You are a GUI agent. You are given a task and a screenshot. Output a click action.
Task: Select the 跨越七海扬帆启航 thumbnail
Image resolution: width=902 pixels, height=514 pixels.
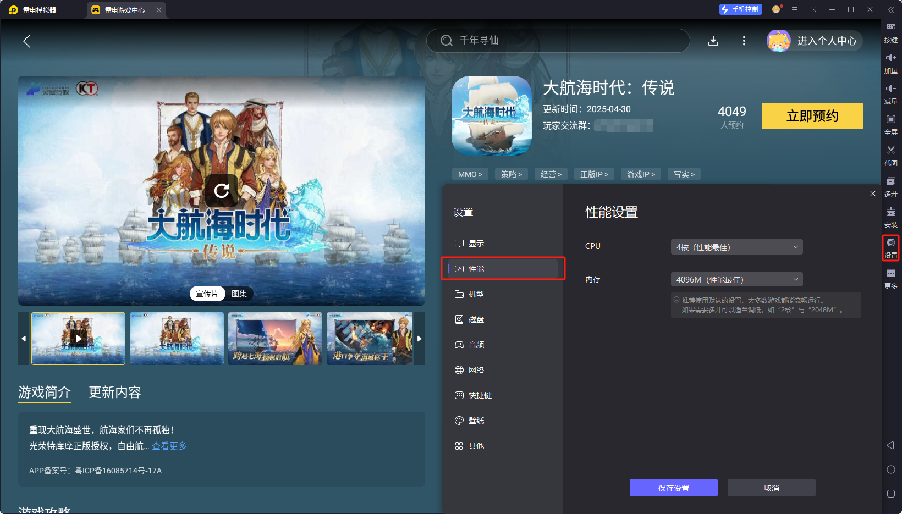pos(275,339)
